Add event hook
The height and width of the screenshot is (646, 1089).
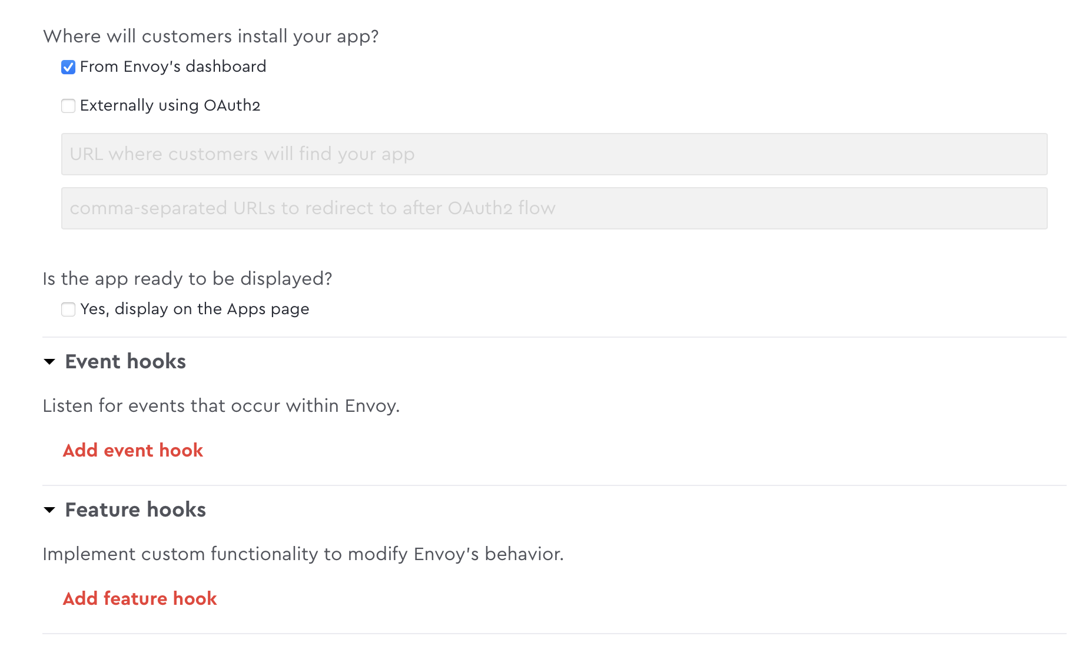point(133,450)
